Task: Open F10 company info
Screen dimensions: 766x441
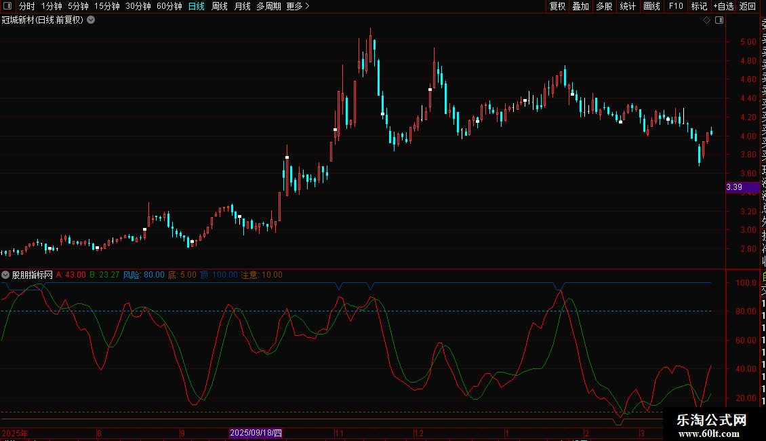Action: [x=676, y=6]
